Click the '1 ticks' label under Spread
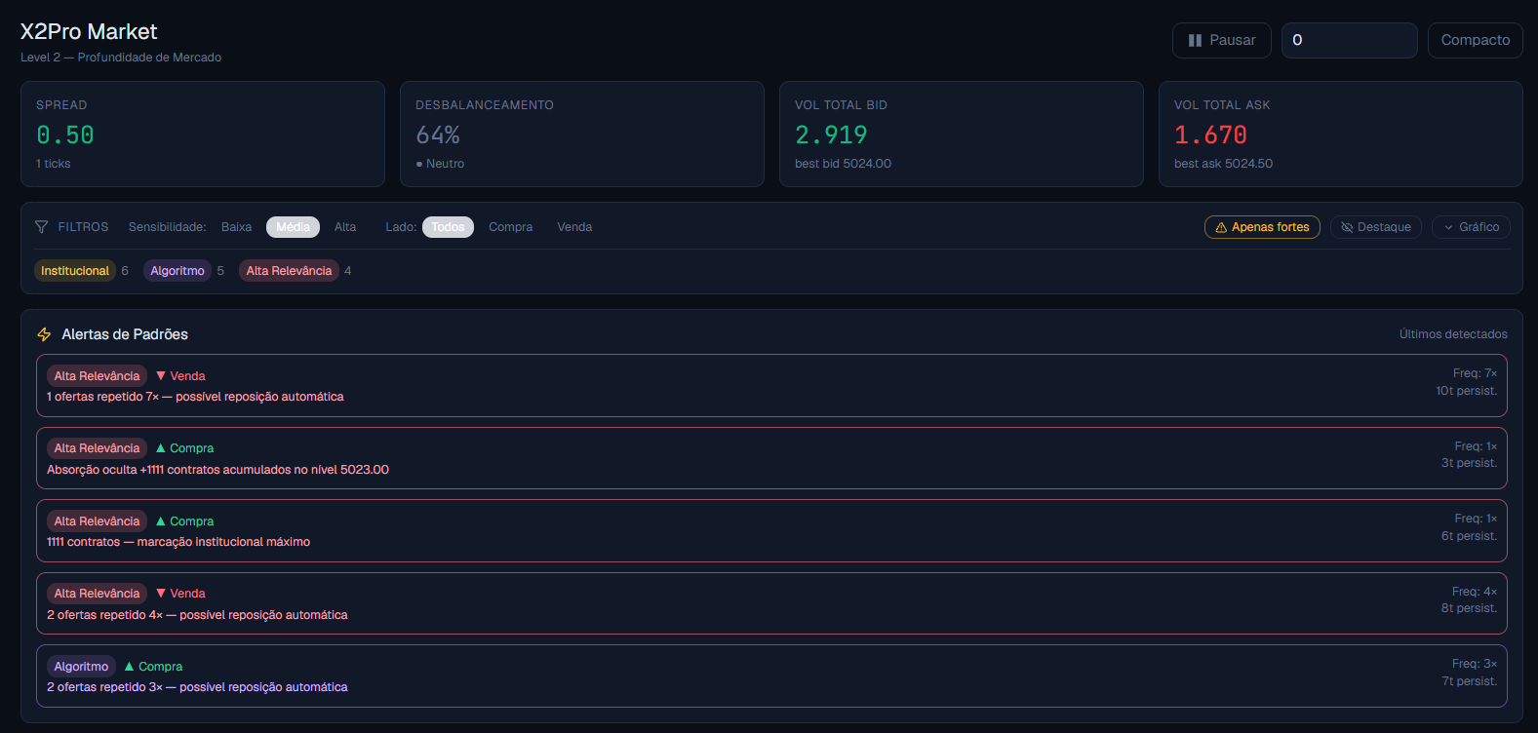This screenshot has height=733, width=1538. pos(54,164)
